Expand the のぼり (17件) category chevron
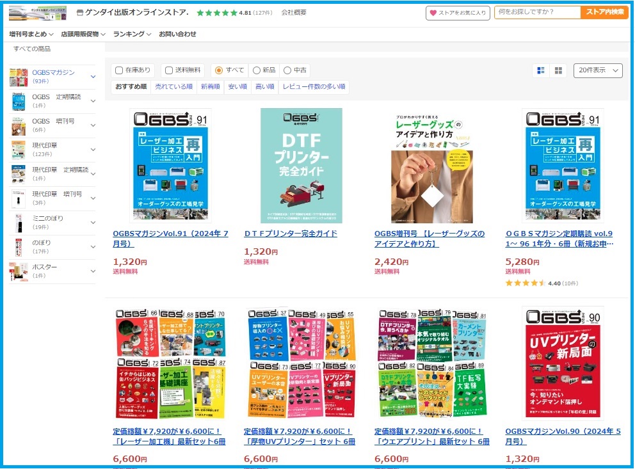This screenshot has height=469, width=635. pyautogui.click(x=93, y=246)
